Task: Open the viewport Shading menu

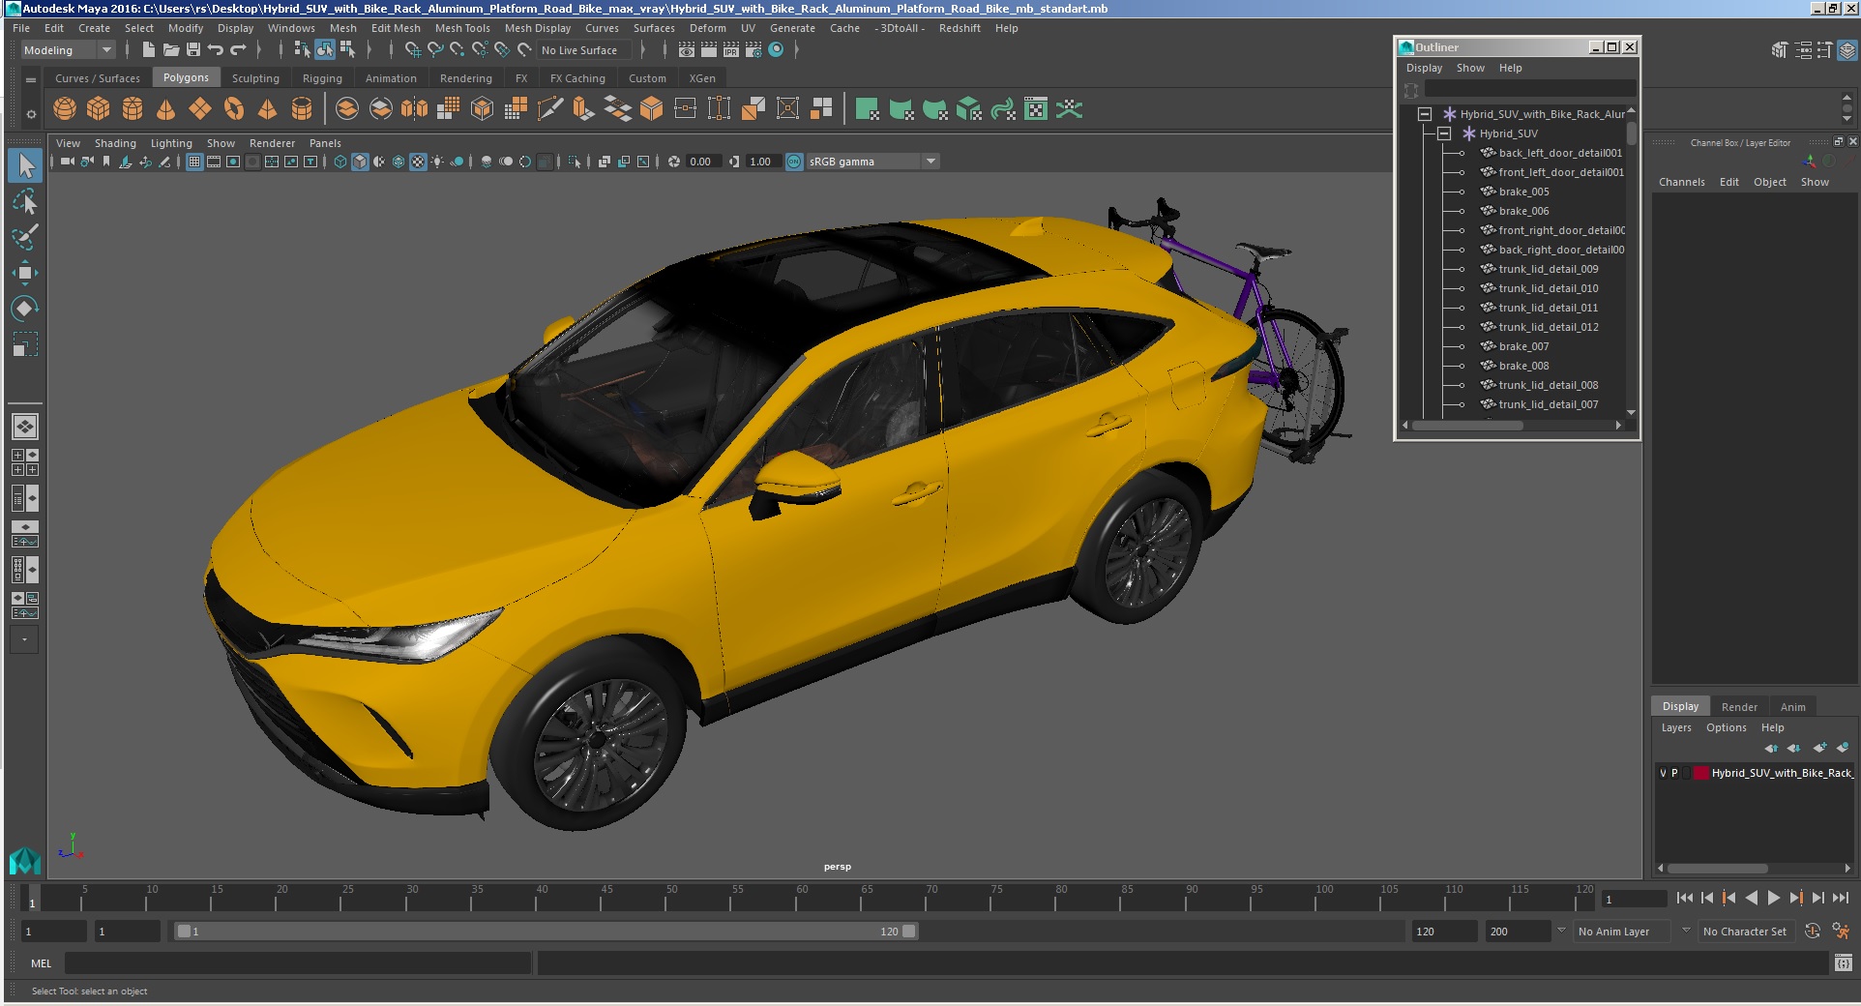Action: click(x=115, y=143)
